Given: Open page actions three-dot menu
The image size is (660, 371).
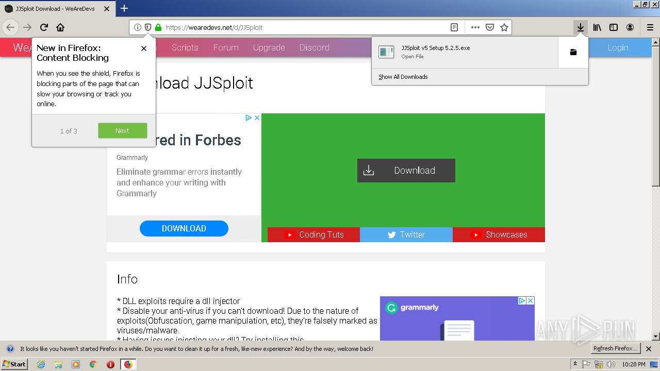Looking at the screenshot, I should [475, 27].
